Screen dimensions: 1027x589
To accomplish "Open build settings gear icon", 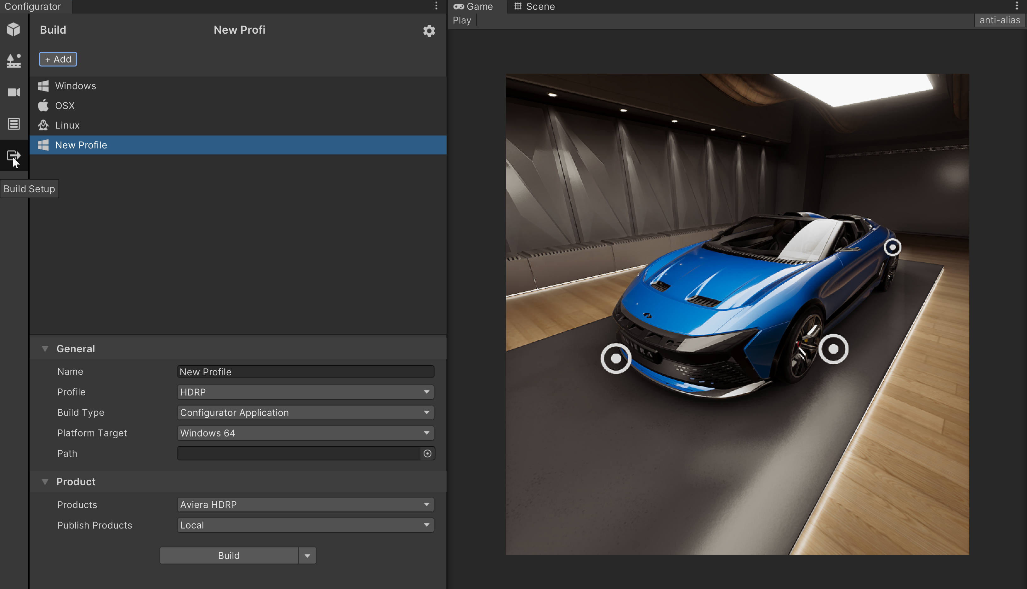I will pos(429,31).
